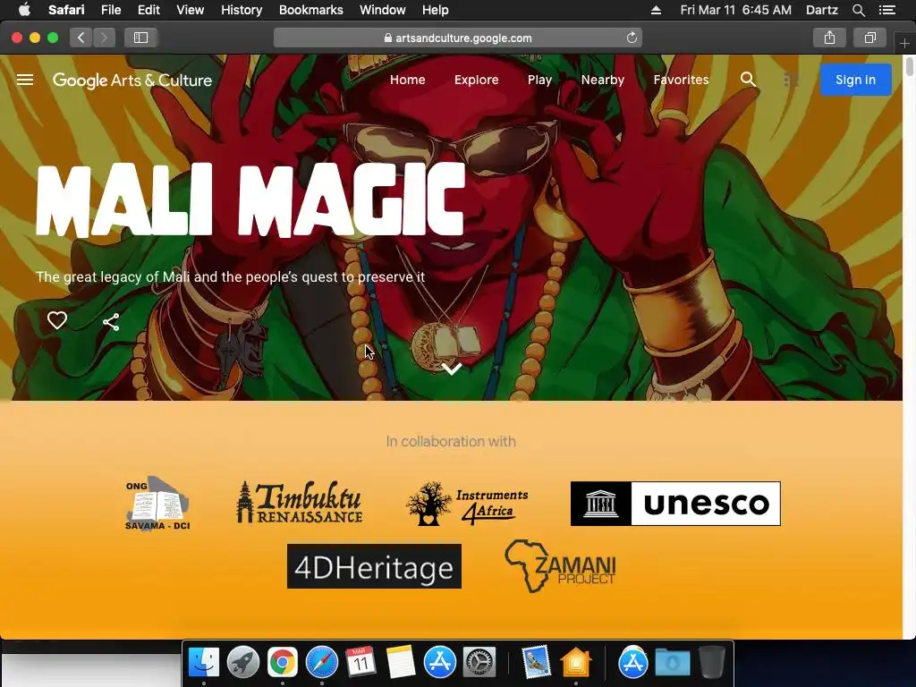
Task: Open Google Chrome from the Dock
Action: pos(282,663)
